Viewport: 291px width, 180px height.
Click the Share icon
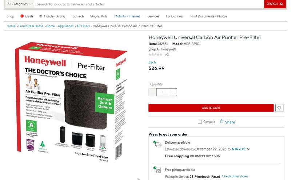(222, 121)
